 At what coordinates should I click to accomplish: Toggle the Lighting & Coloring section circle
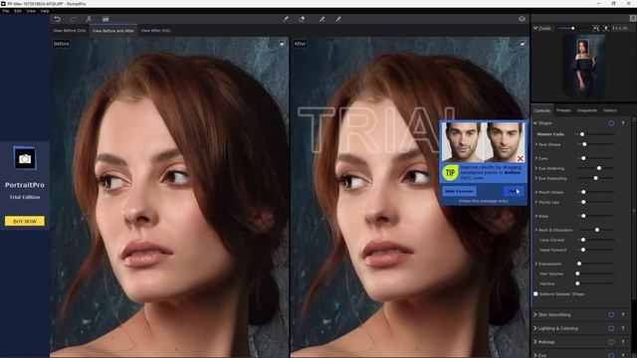click(611, 328)
